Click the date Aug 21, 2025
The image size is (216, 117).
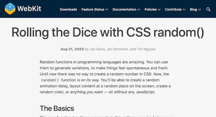tap(72, 49)
